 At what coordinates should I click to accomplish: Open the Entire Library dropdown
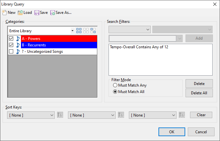(x=72, y=31)
